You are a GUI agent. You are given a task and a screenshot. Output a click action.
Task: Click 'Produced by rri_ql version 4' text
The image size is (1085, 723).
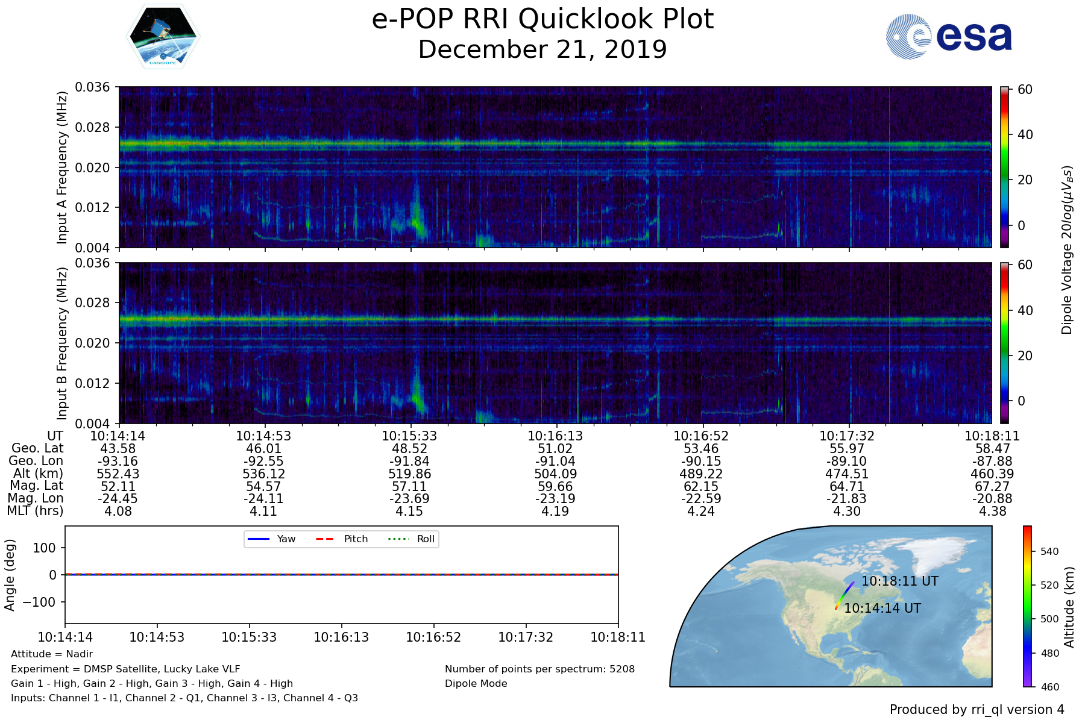(976, 710)
